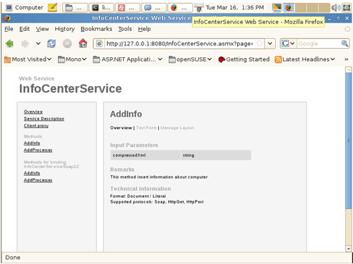Bookmark this page with the star
Viewport: 353px width, 264px height.
tap(260, 43)
